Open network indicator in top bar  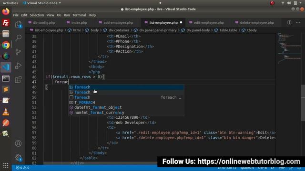(283, 3)
